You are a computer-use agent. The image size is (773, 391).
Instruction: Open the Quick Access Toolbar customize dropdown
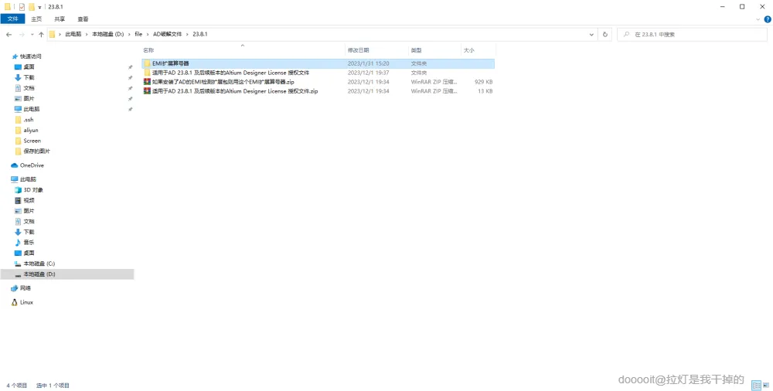39,8
